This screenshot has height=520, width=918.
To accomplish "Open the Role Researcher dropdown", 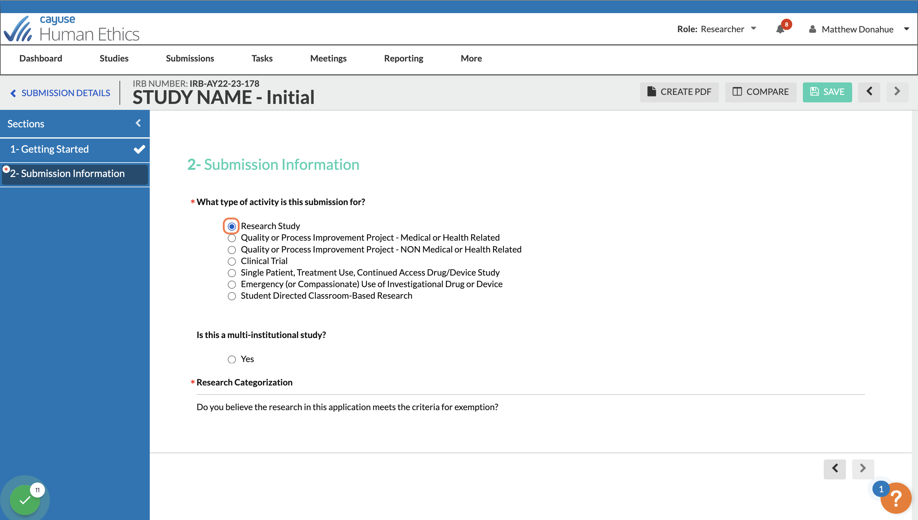I will [717, 29].
